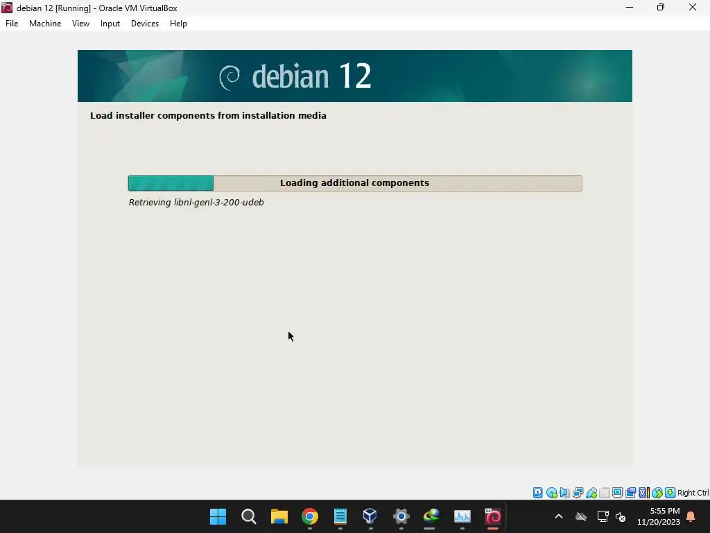Click the optical drive status icon
This screenshot has width=710, height=533.
click(x=551, y=493)
